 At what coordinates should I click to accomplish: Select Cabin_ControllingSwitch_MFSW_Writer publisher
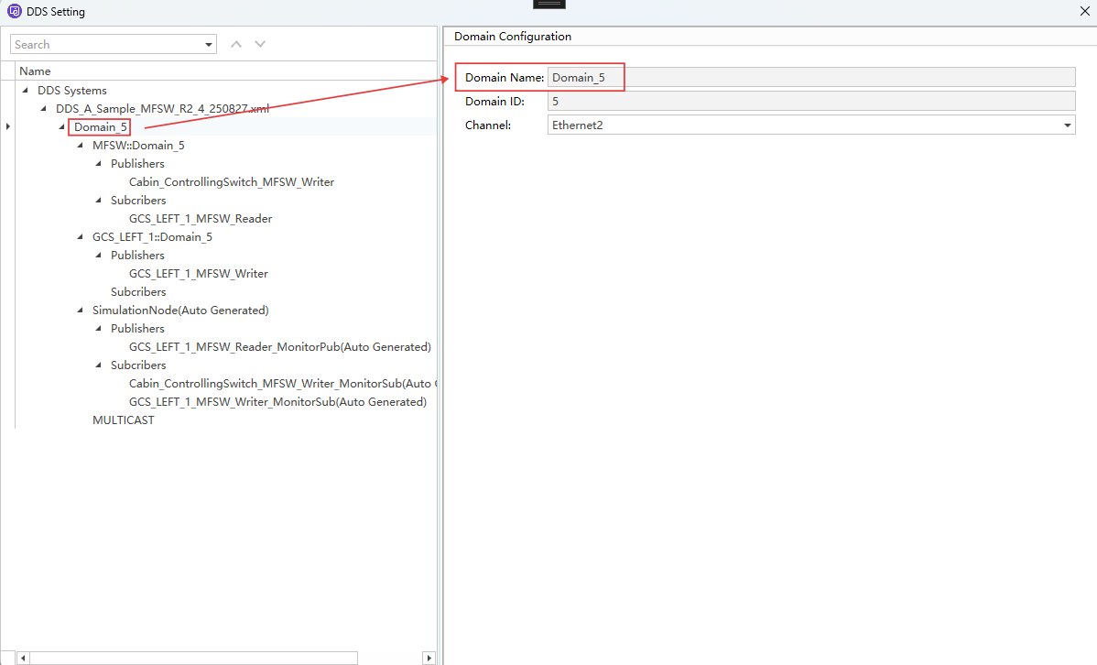(x=231, y=182)
